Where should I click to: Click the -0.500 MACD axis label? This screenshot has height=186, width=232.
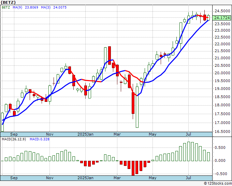pos(220,174)
